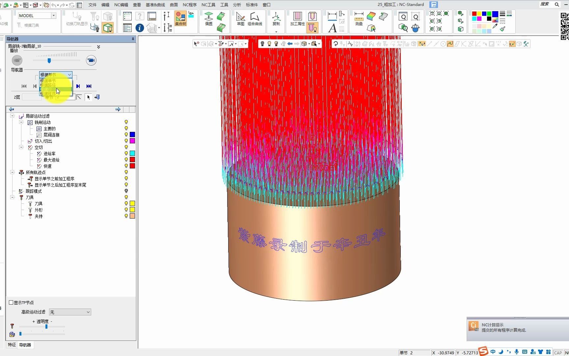
Task: Open the MODEL combo box dropdown
Action: click(x=53, y=15)
